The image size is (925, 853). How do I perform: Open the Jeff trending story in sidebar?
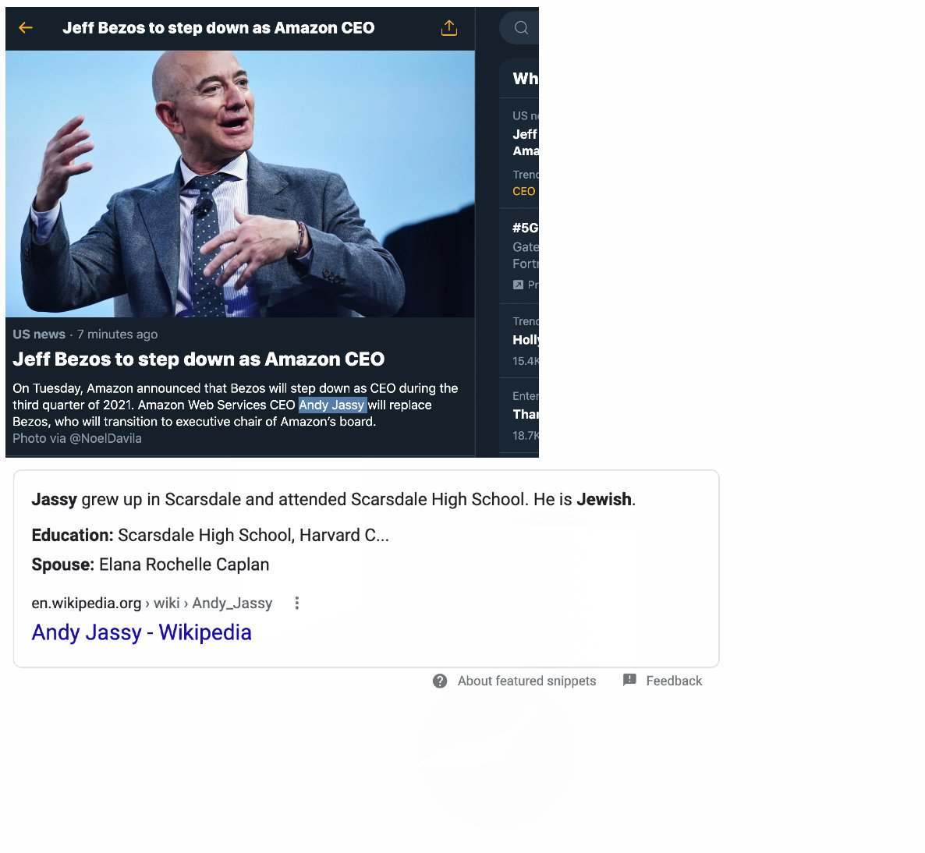525,142
